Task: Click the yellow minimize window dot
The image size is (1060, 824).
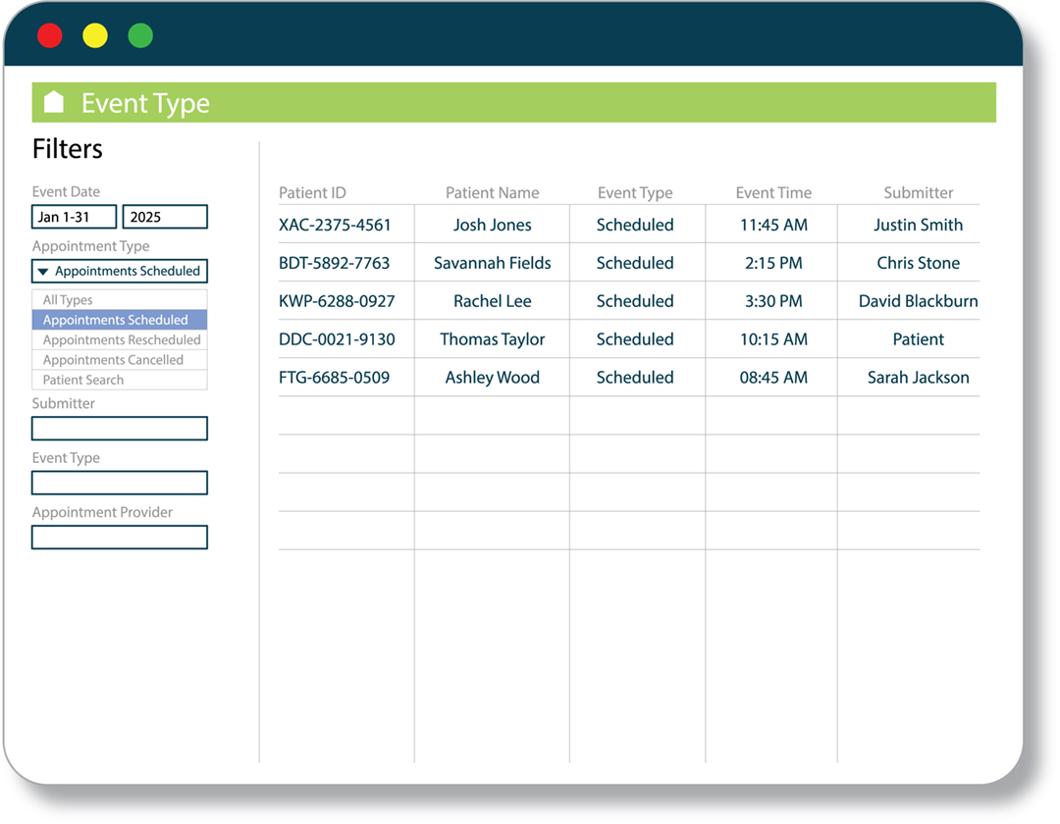Action: coord(95,35)
